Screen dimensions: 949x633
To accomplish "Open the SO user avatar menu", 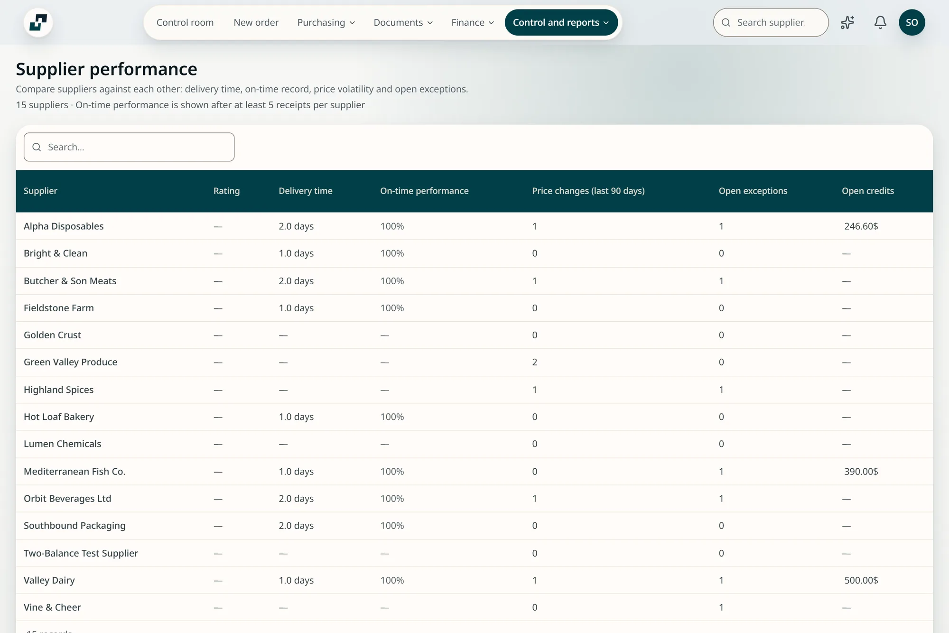I will pyautogui.click(x=912, y=22).
